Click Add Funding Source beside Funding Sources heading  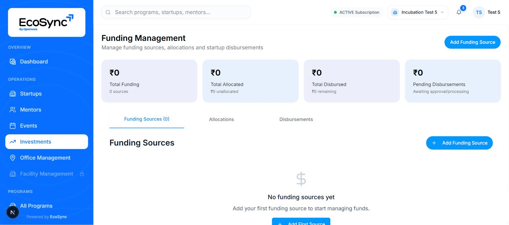click(459, 143)
